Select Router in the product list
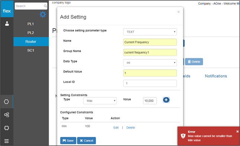This screenshot has height=146, width=240. pyautogui.click(x=31, y=42)
